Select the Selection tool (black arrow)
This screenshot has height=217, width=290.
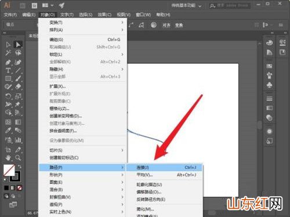[x=8, y=45]
